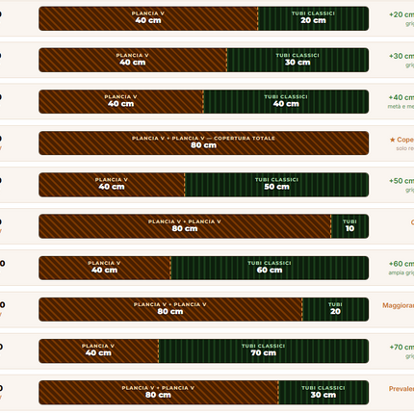Screen dimensions: 414x414
Task: Click the Tubi Classici 60 cm segment
Action: 270,268
